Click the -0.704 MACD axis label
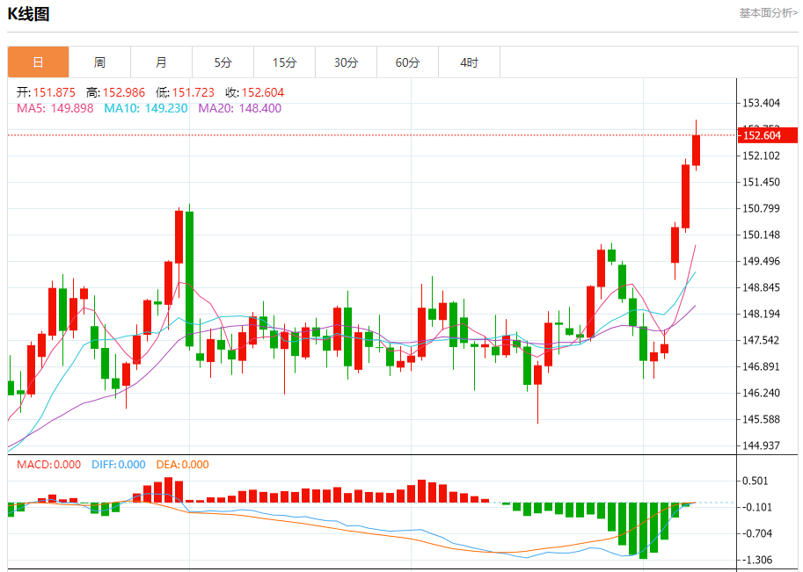 point(757,533)
